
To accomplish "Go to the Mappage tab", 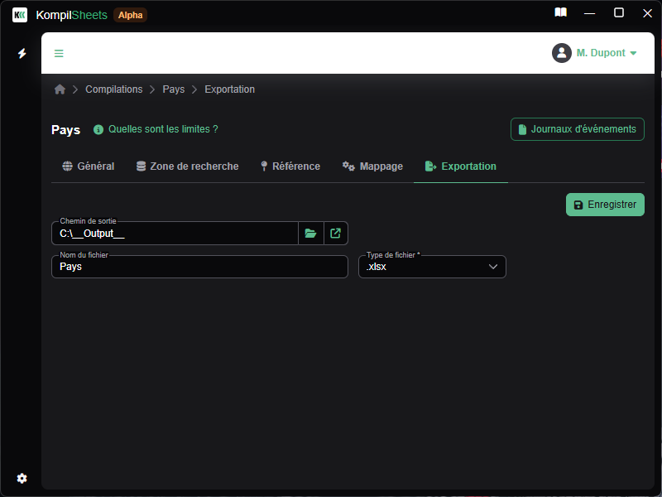I will (x=372, y=166).
